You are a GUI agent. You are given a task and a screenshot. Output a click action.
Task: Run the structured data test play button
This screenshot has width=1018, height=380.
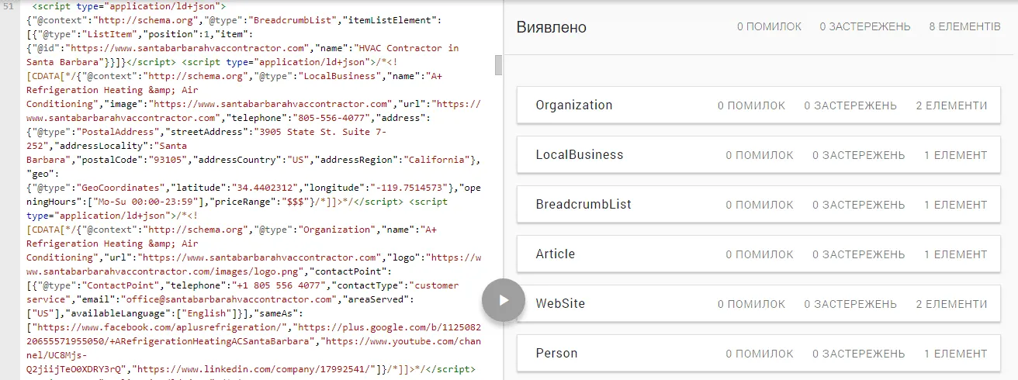click(504, 299)
